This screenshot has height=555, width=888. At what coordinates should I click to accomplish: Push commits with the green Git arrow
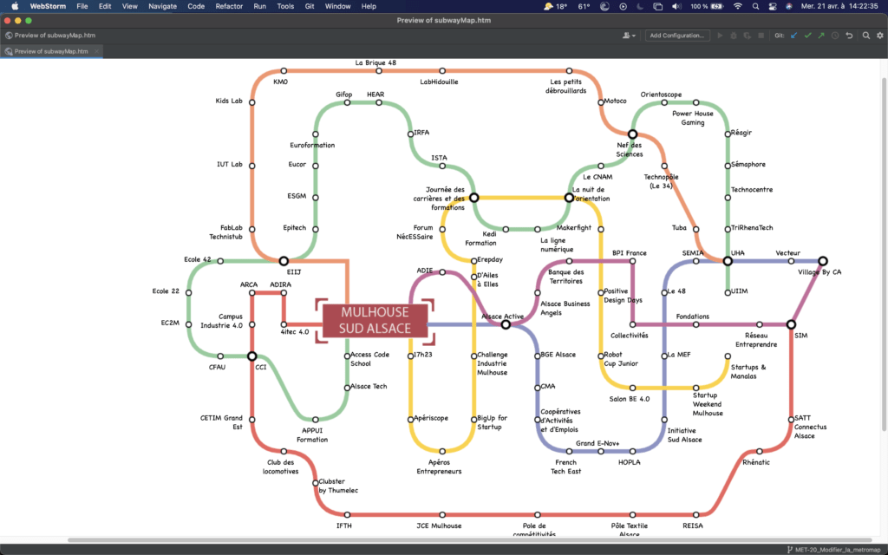[821, 36]
